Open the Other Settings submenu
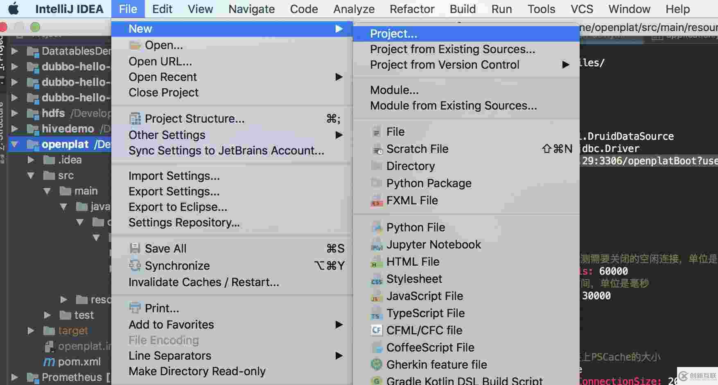718x385 pixels. coord(232,135)
